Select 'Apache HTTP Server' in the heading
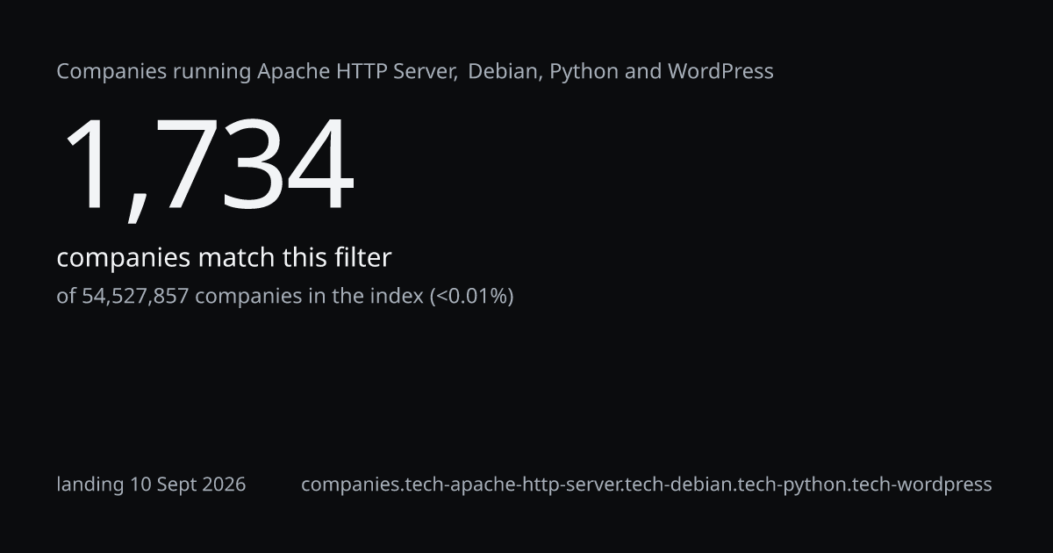The image size is (1053, 553). pos(357,72)
